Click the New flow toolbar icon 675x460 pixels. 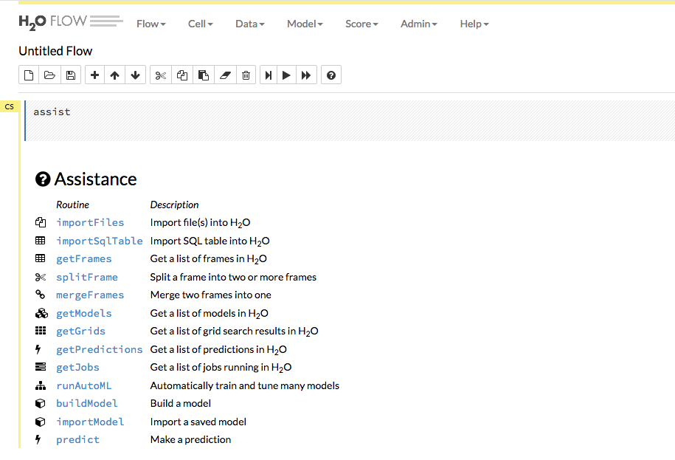pyautogui.click(x=29, y=75)
